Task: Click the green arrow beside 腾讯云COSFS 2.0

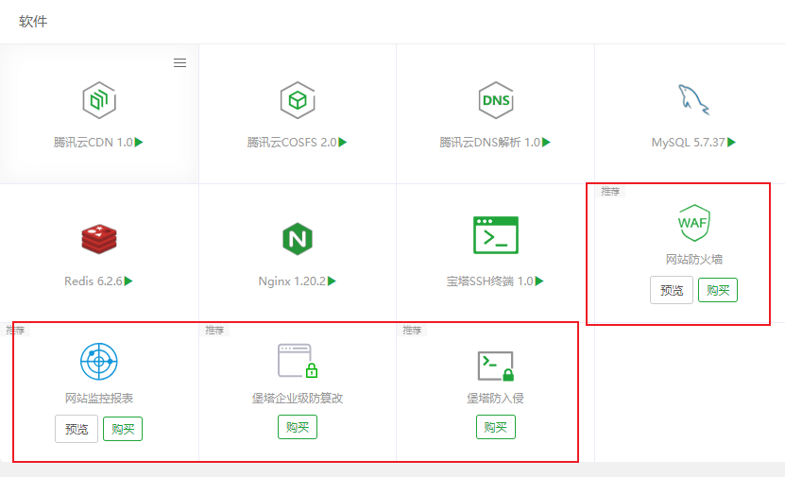Action: click(343, 142)
